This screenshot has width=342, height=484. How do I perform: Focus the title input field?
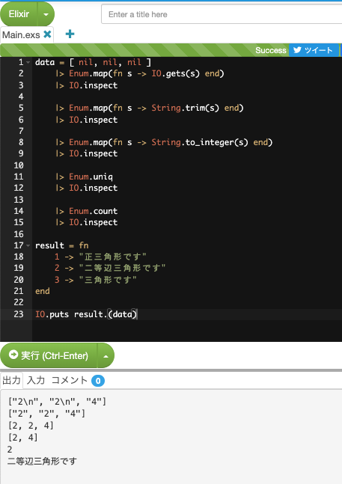222,14
